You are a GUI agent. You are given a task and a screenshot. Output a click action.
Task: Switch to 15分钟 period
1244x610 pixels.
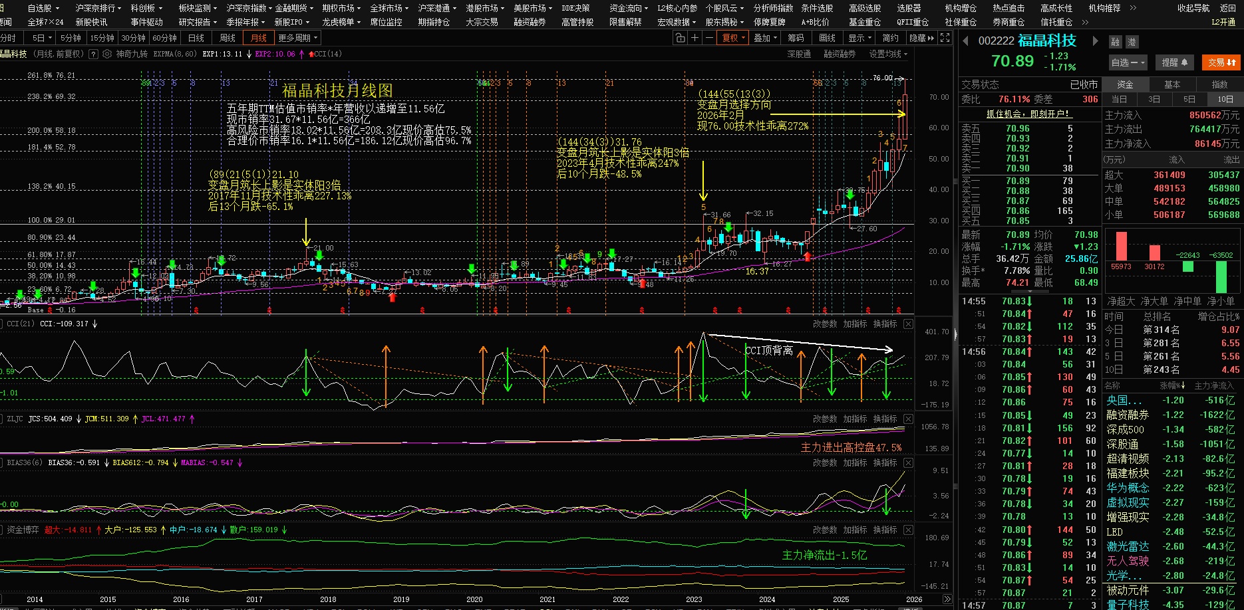coord(102,38)
